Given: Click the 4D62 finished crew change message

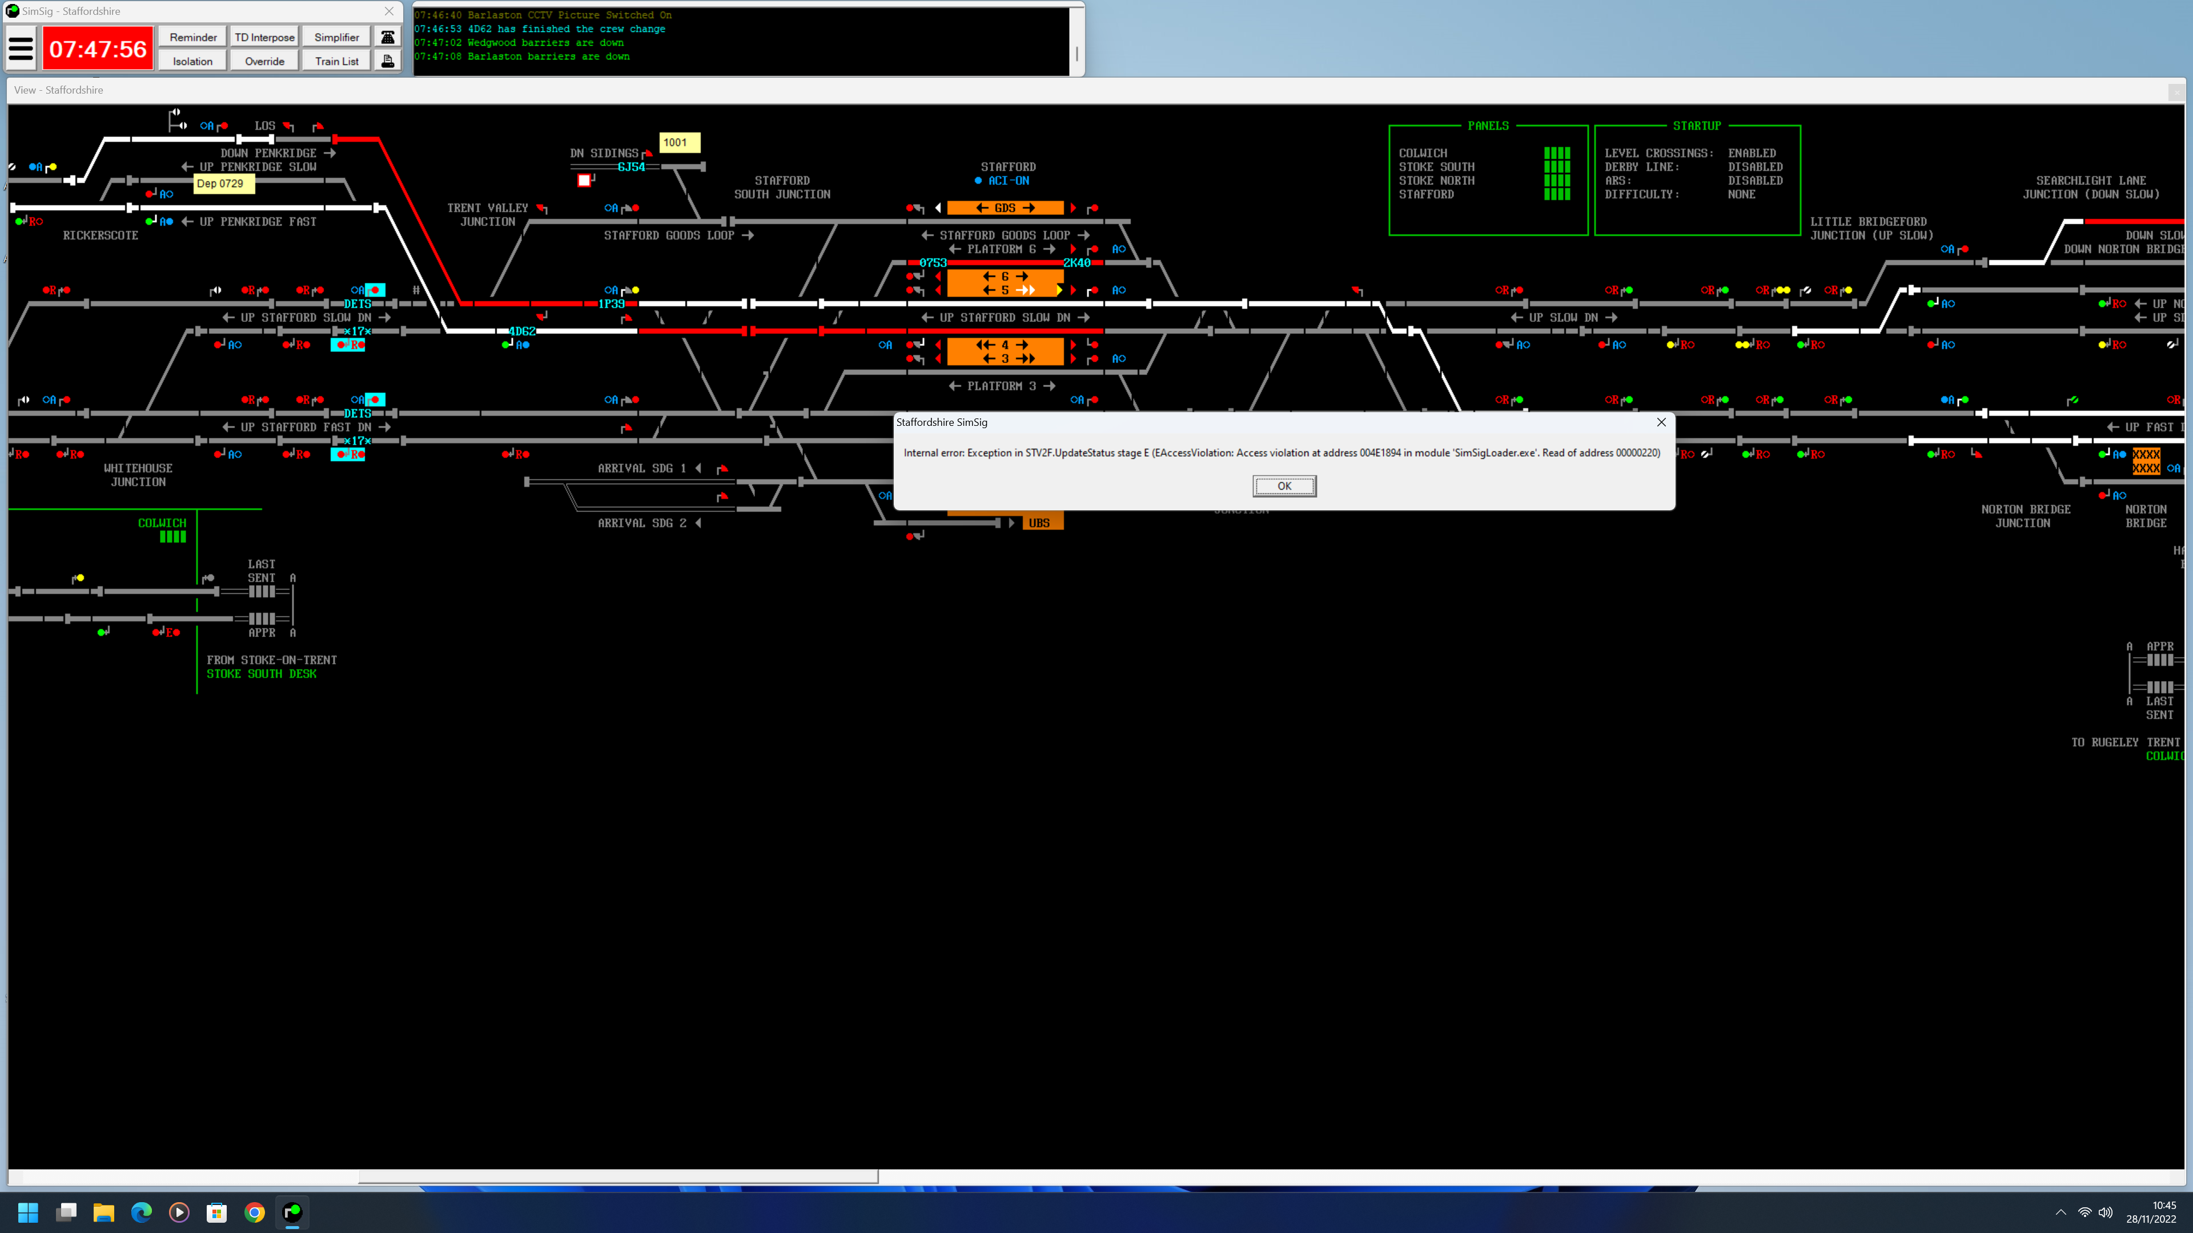Looking at the screenshot, I should [540, 29].
